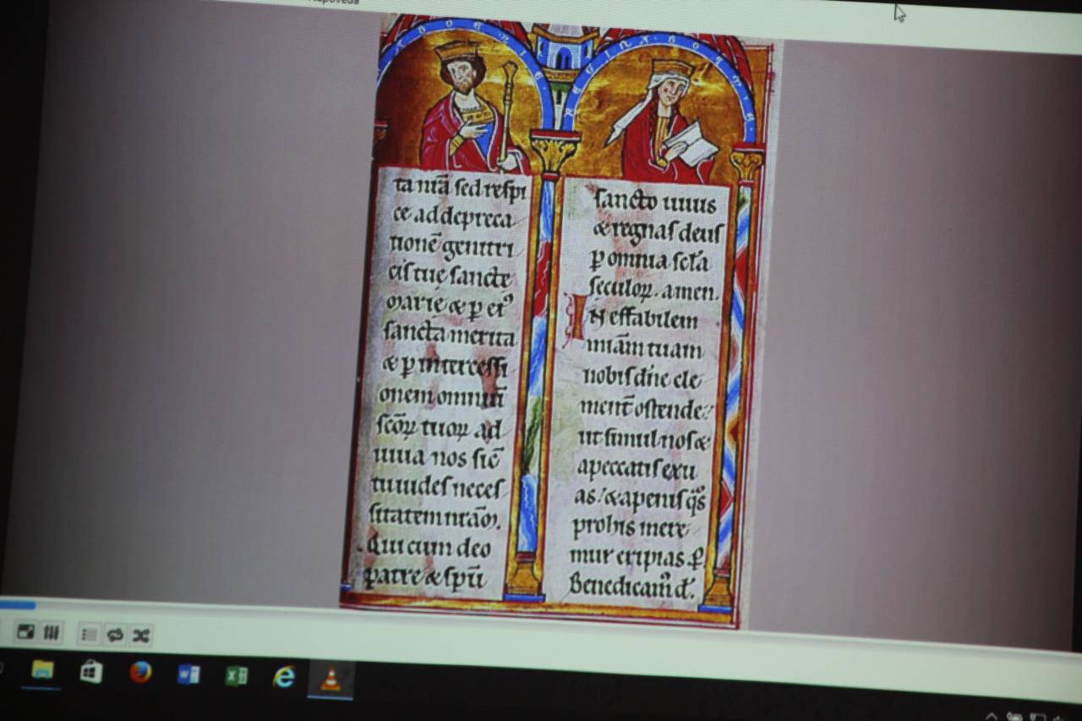1082x721 pixels.
Task: Open File Explorer from the taskbar
Action: (41, 670)
